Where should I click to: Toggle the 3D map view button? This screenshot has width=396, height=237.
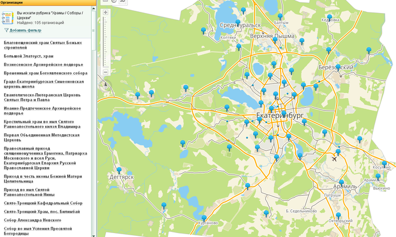click(123, 1)
